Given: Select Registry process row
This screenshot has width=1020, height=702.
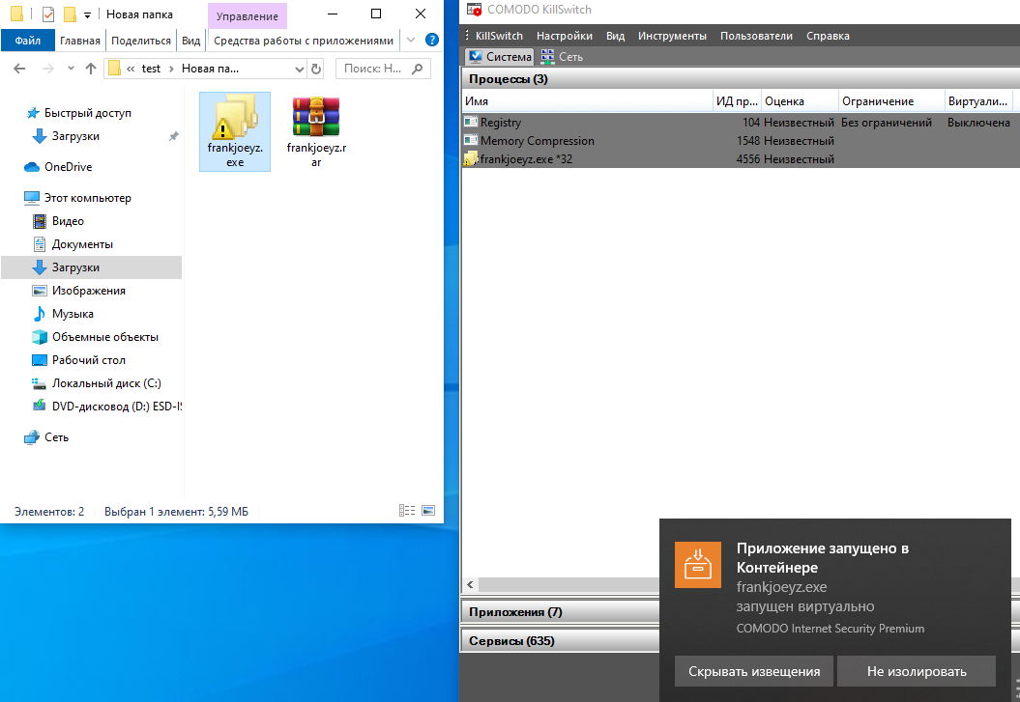Looking at the screenshot, I should [x=741, y=122].
